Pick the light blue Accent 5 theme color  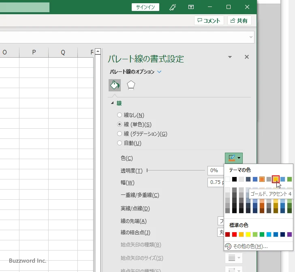pyautogui.click(x=282, y=179)
